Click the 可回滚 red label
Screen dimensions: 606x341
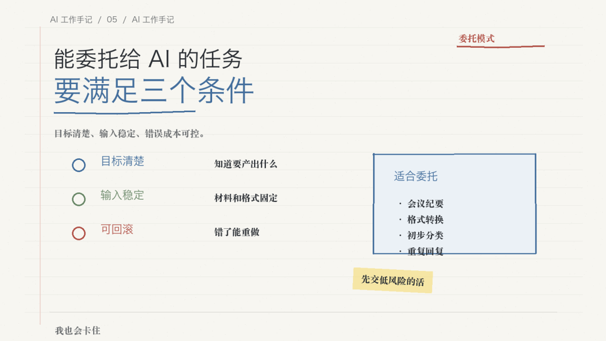[117, 230]
